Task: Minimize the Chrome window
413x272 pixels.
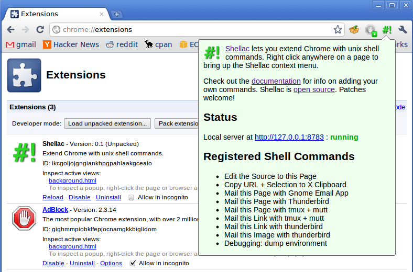Action: (378, 6)
